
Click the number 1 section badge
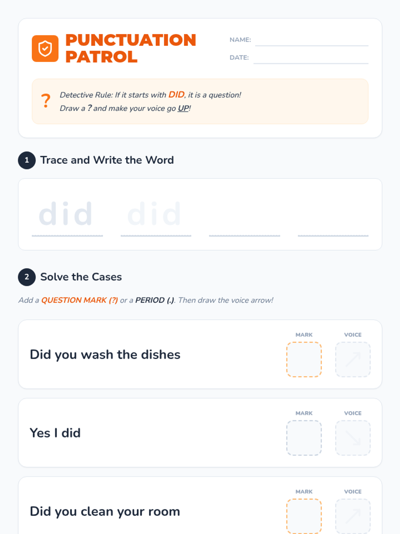(x=27, y=160)
